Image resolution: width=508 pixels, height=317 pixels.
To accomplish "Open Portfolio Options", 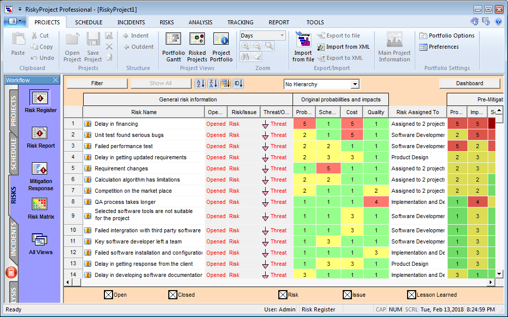I will tap(447, 36).
